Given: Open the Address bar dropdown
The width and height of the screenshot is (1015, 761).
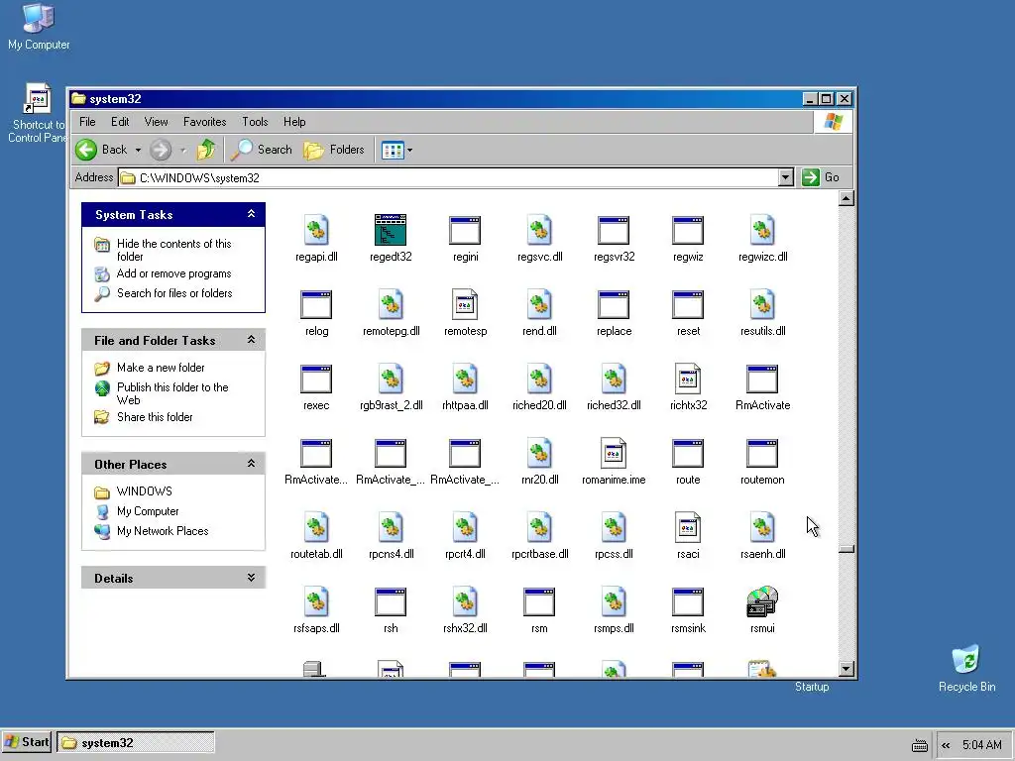Looking at the screenshot, I should pos(786,177).
